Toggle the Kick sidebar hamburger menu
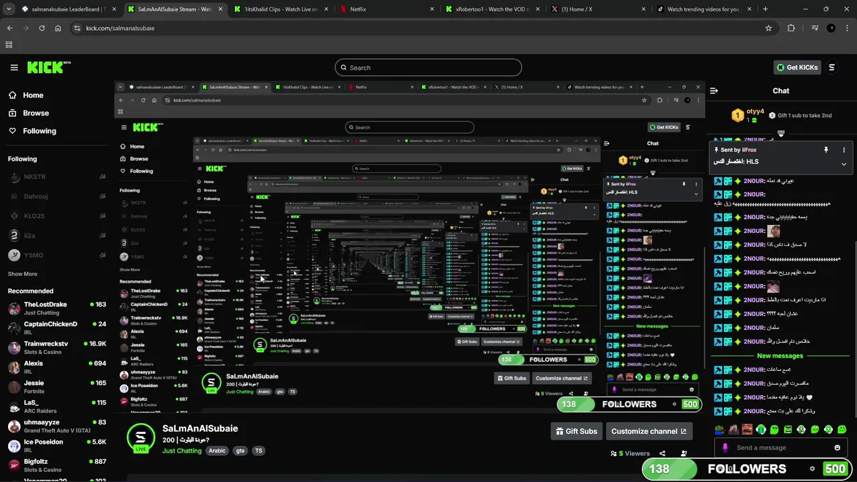Screen dimensions: 857x482 14,68
